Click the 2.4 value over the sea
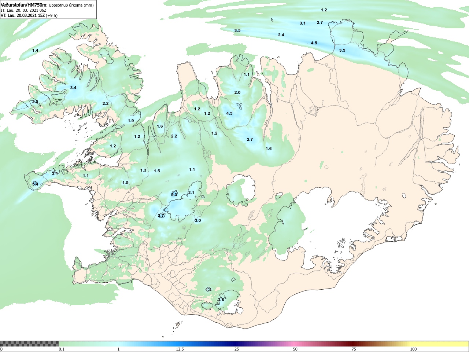The width and height of the screenshot is (469, 352). point(281,35)
